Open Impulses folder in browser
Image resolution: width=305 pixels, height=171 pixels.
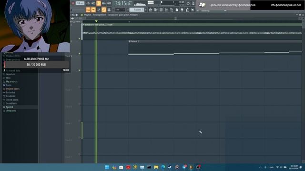10,74
